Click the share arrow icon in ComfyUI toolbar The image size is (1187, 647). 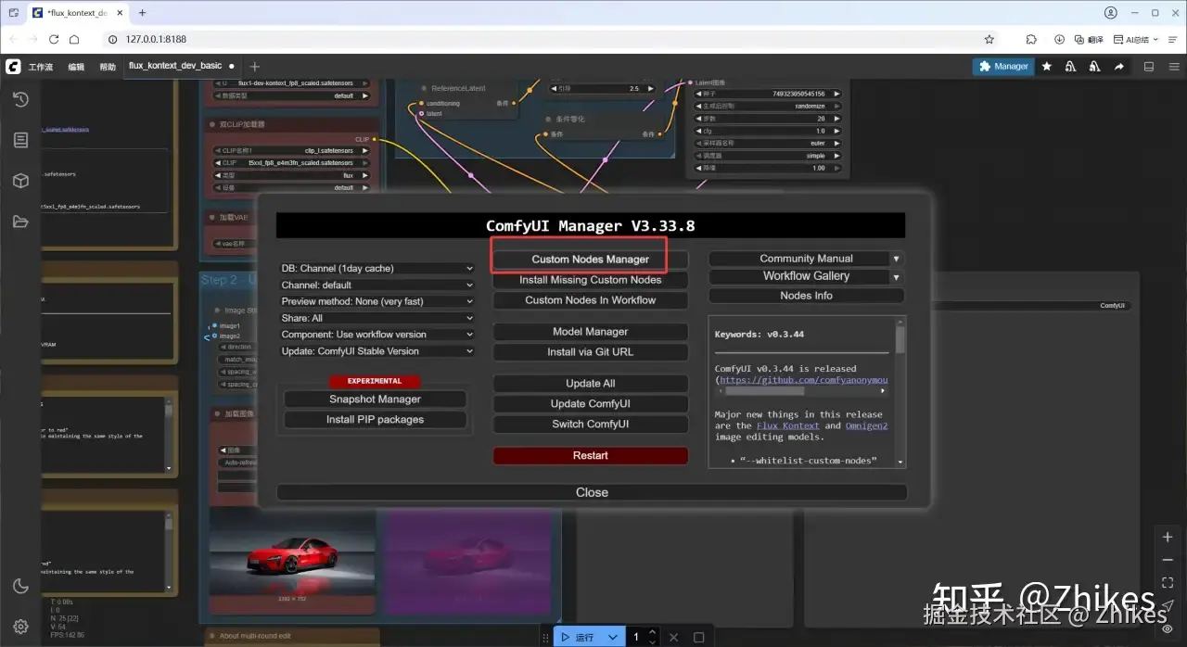tap(1119, 67)
